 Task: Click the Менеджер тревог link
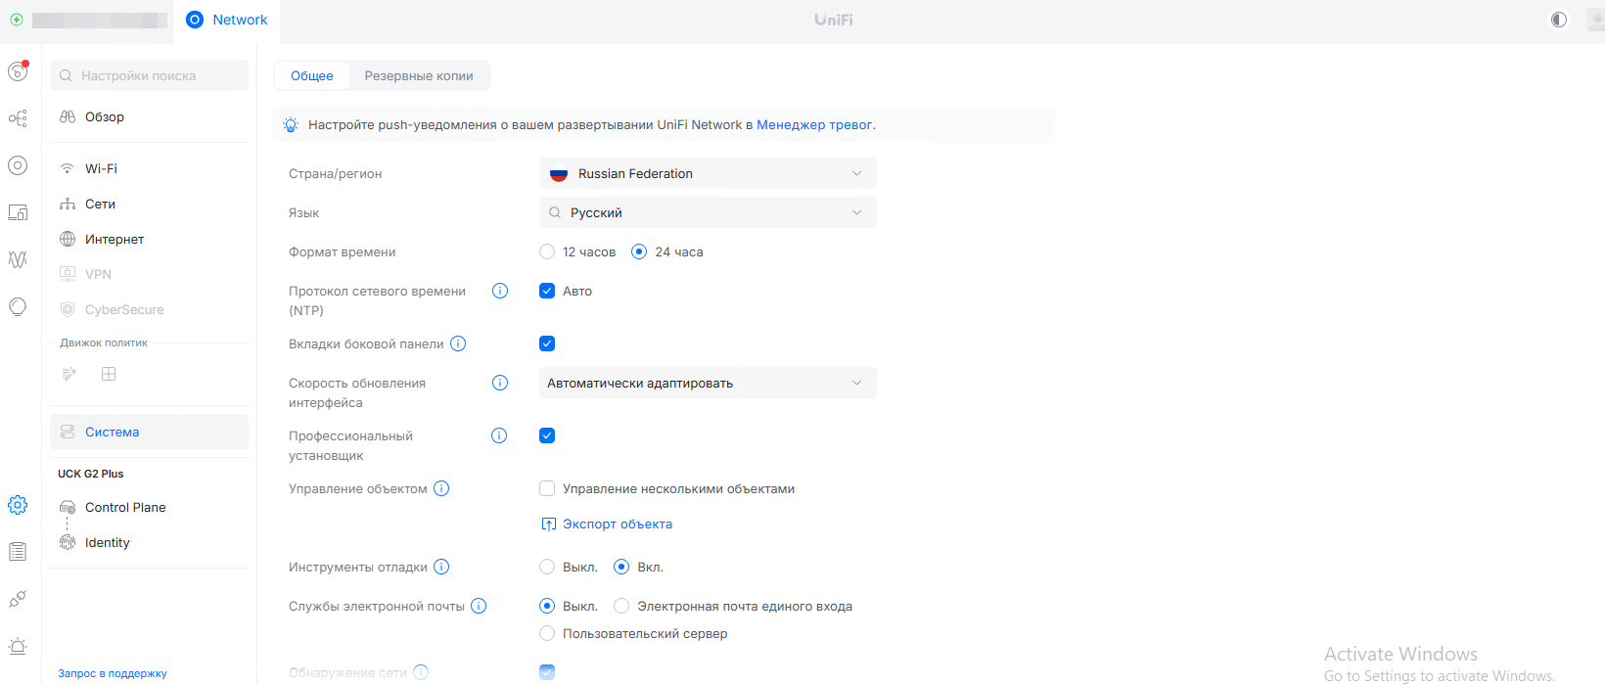tap(814, 124)
